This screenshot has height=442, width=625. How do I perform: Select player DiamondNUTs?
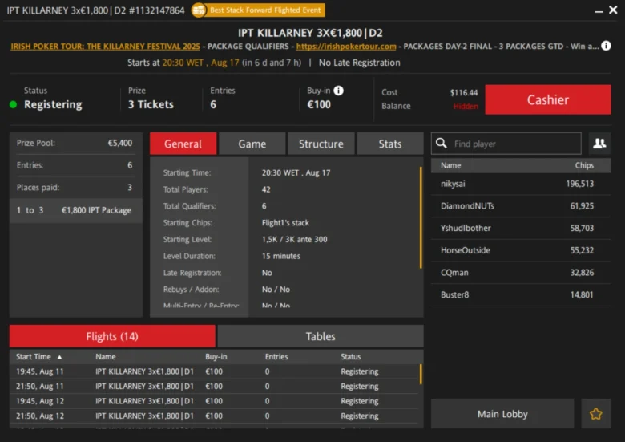(x=521, y=206)
